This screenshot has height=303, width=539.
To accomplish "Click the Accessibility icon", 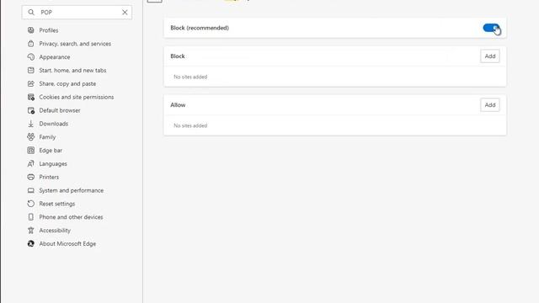I will click(31, 231).
